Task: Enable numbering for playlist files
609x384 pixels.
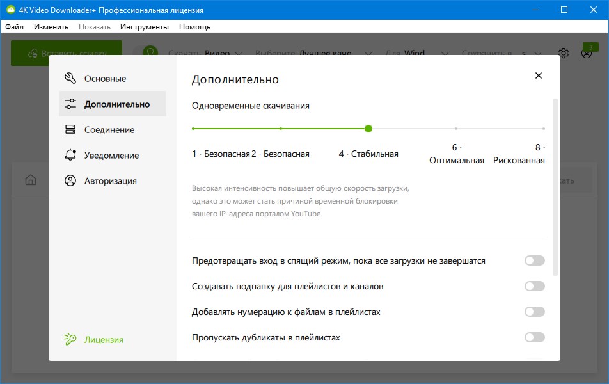Action: coord(534,312)
